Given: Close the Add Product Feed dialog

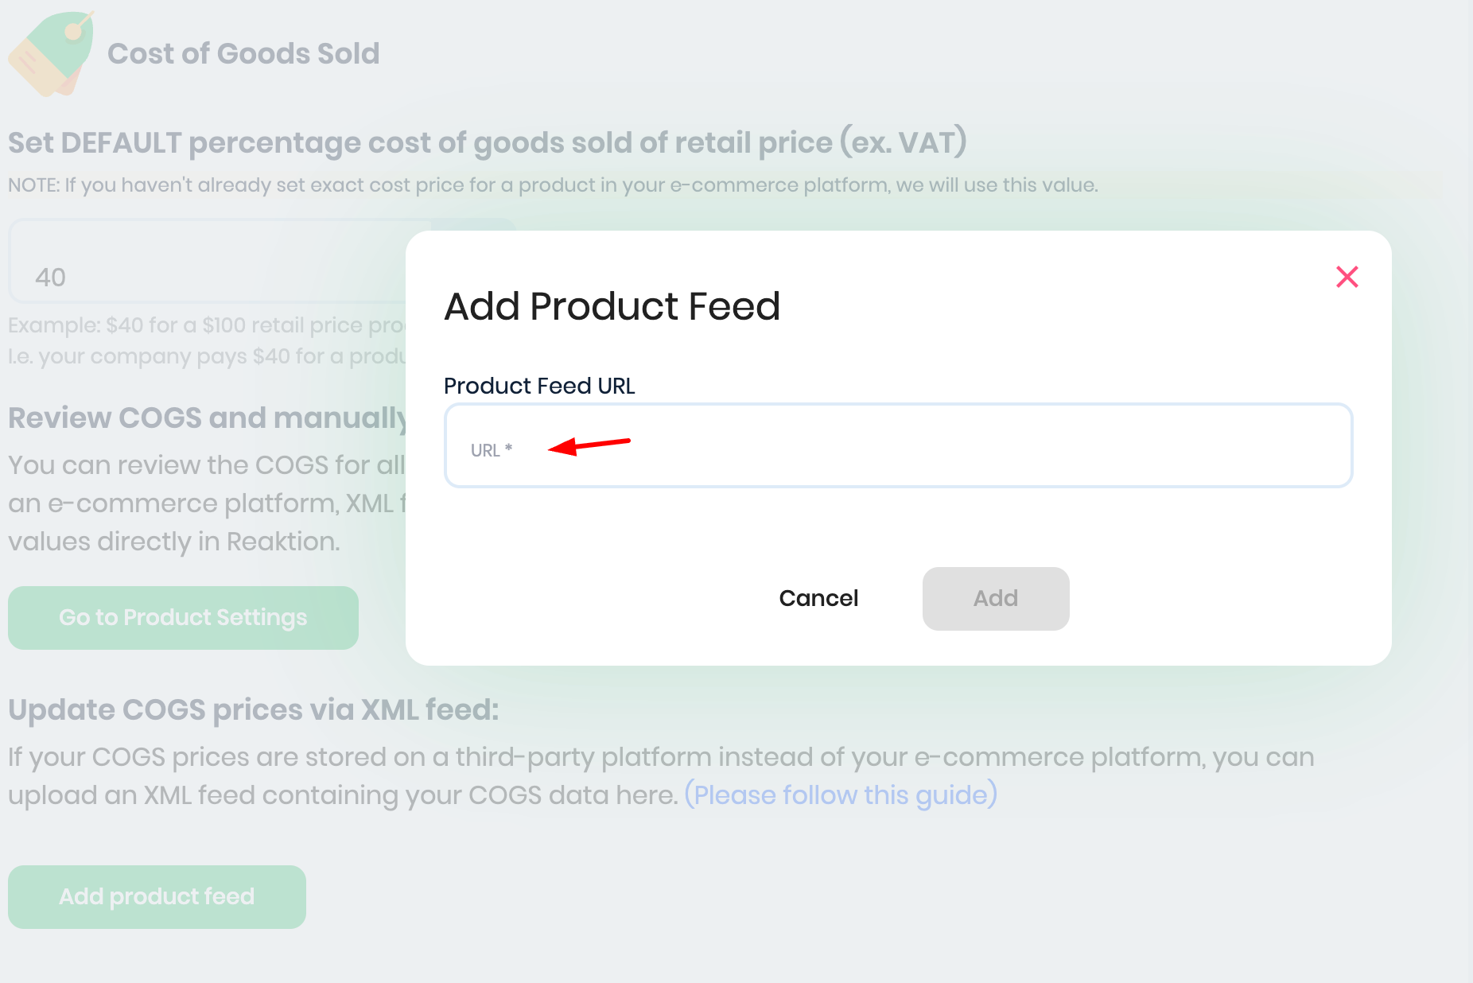Looking at the screenshot, I should click(x=1347, y=277).
